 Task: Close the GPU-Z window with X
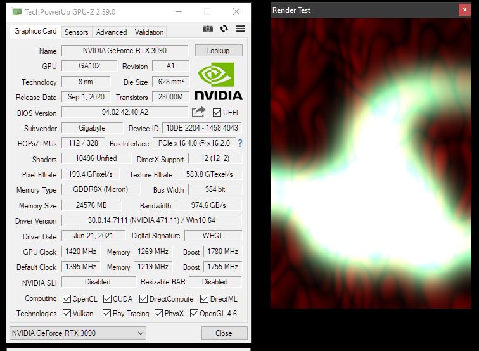click(236, 11)
